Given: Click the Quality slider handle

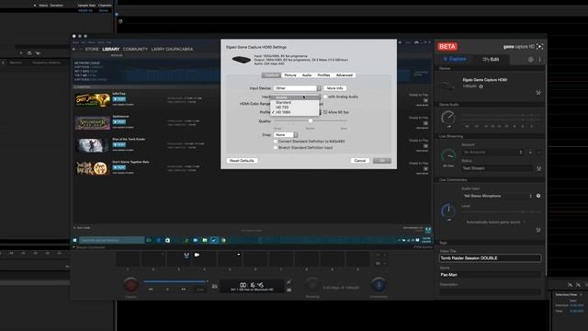Looking at the screenshot, I should tap(311, 120).
